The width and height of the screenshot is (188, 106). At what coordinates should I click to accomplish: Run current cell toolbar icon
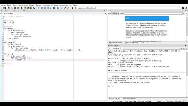pos(25,8)
